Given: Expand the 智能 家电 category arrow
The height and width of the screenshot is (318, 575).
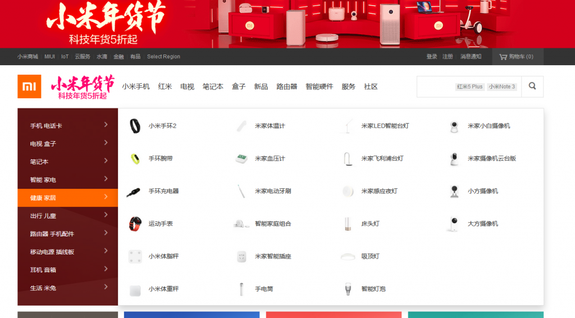Looking at the screenshot, I should [x=106, y=179].
